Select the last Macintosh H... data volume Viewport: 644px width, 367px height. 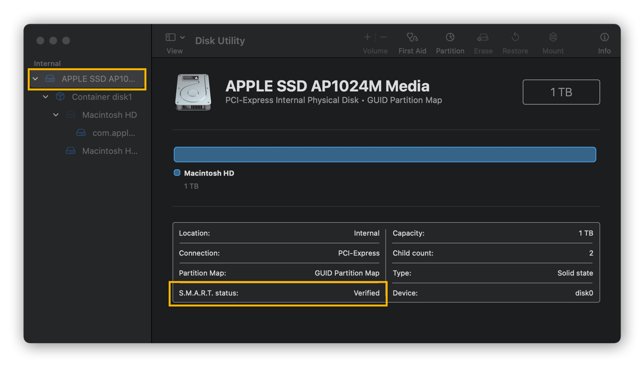coord(109,151)
